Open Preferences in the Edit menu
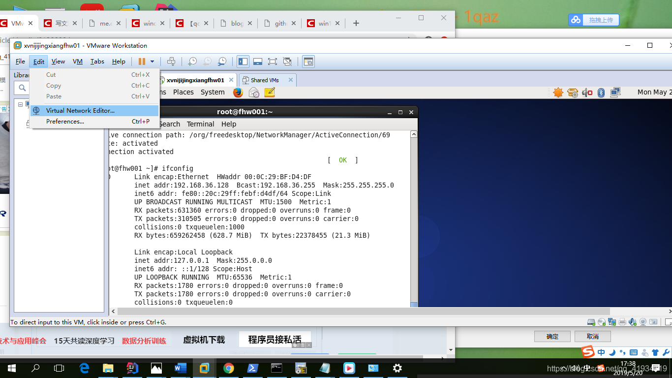 [94, 122]
